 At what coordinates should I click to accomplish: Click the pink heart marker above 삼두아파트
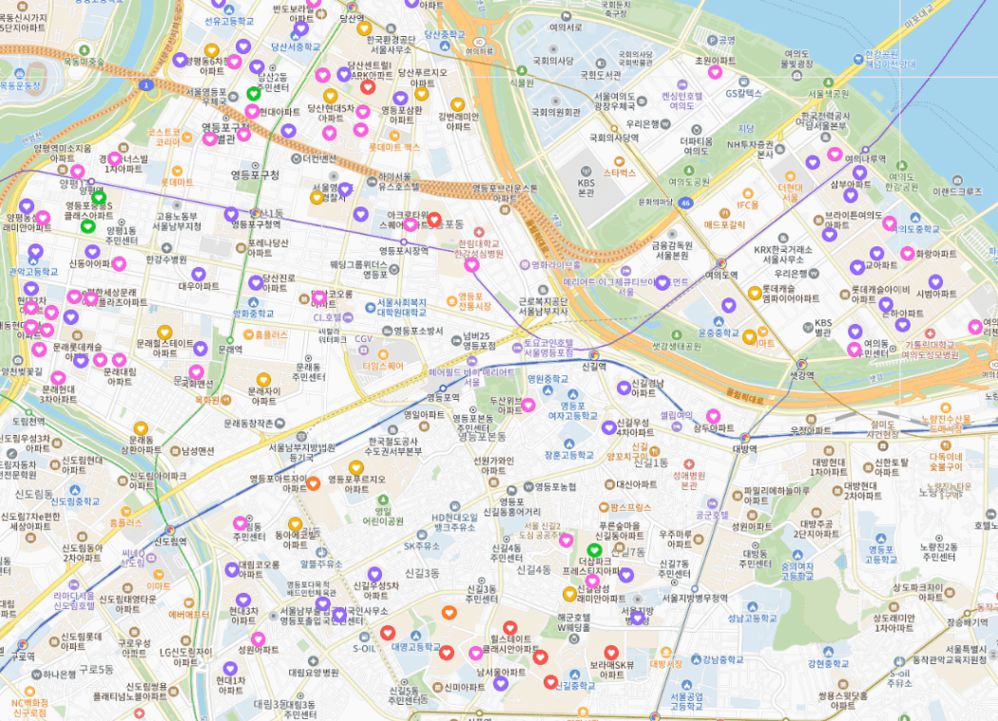[x=714, y=416]
